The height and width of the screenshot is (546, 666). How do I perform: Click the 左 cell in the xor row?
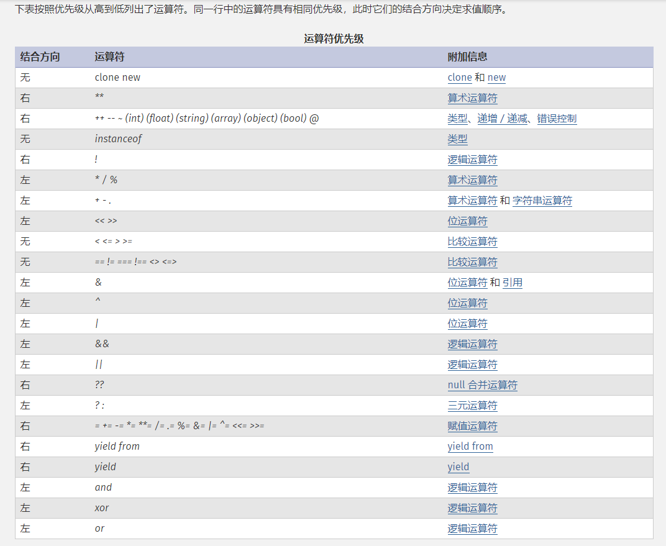(25, 507)
